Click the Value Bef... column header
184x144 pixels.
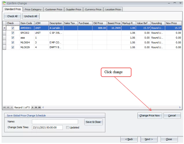coord(143,23)
